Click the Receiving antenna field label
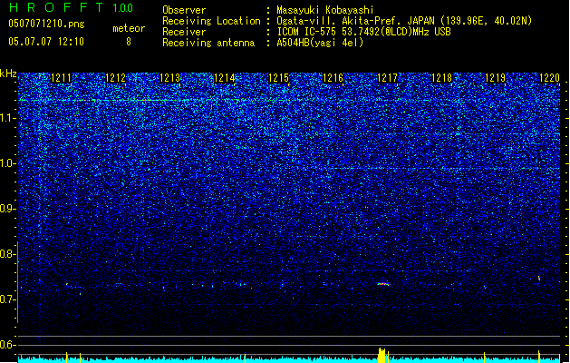 [x=208, y=43]
